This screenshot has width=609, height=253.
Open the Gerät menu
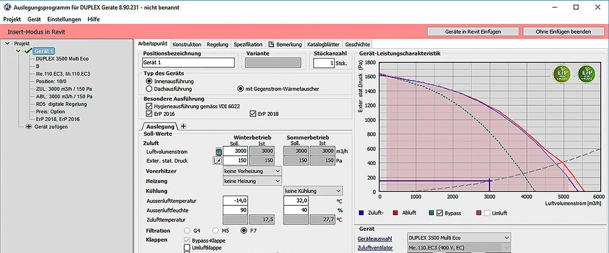34,19
